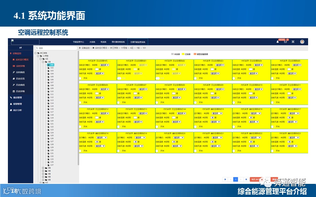Click the folder icon of 3楼

point(46,171)
